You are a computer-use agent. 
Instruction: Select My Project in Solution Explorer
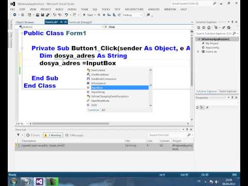point(212,43)
